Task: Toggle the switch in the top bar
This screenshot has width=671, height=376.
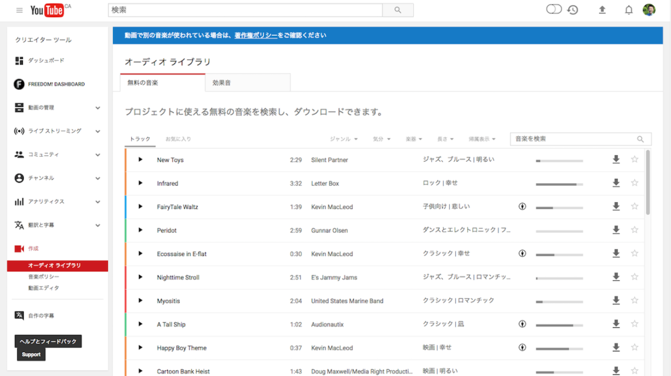Action: (x=553, y=9)
